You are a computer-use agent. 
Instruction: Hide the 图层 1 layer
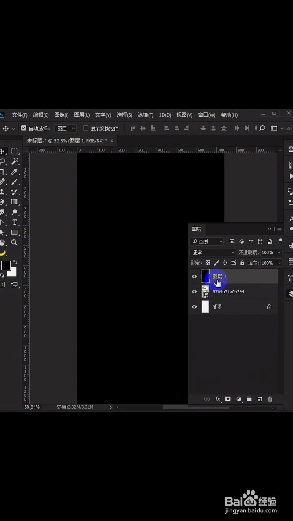[x=194, y=276]
